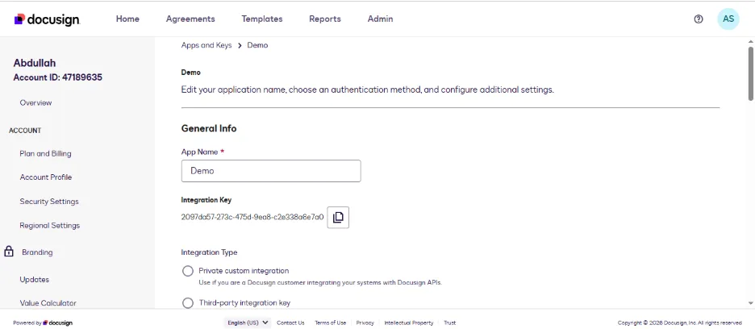Open Intellectual Property footer link
Image resolution: width=755 pixels, height=329 pixels.
(x=409, y=323)
